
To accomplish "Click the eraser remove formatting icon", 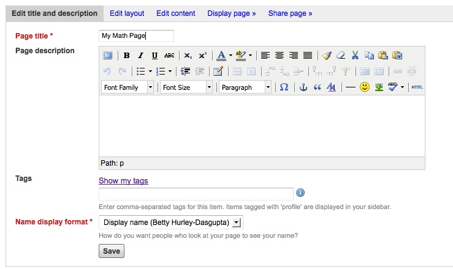I will 341,56.
